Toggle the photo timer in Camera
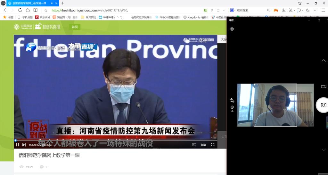328x175 pixels. (x=232, y=100)
